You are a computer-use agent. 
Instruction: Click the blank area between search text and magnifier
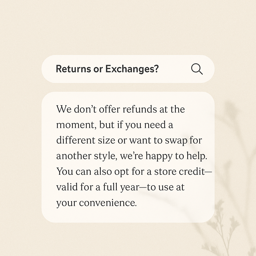(x=175, y=69)
